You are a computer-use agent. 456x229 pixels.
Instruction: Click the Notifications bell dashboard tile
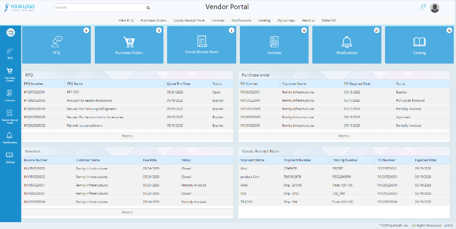[347, 45]
